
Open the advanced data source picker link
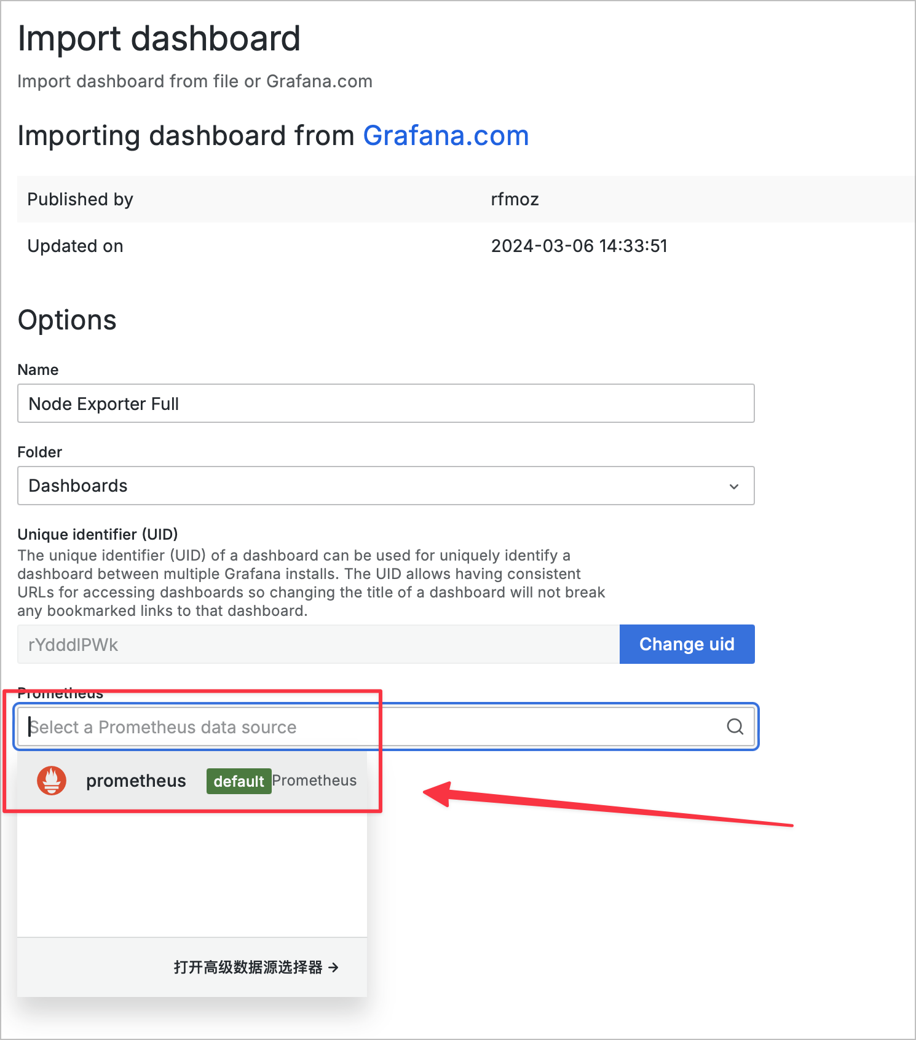point(256,967)
